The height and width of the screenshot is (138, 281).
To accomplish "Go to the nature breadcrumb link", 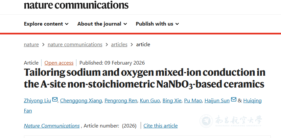I will pyautogui.click(x=31, y=45).
